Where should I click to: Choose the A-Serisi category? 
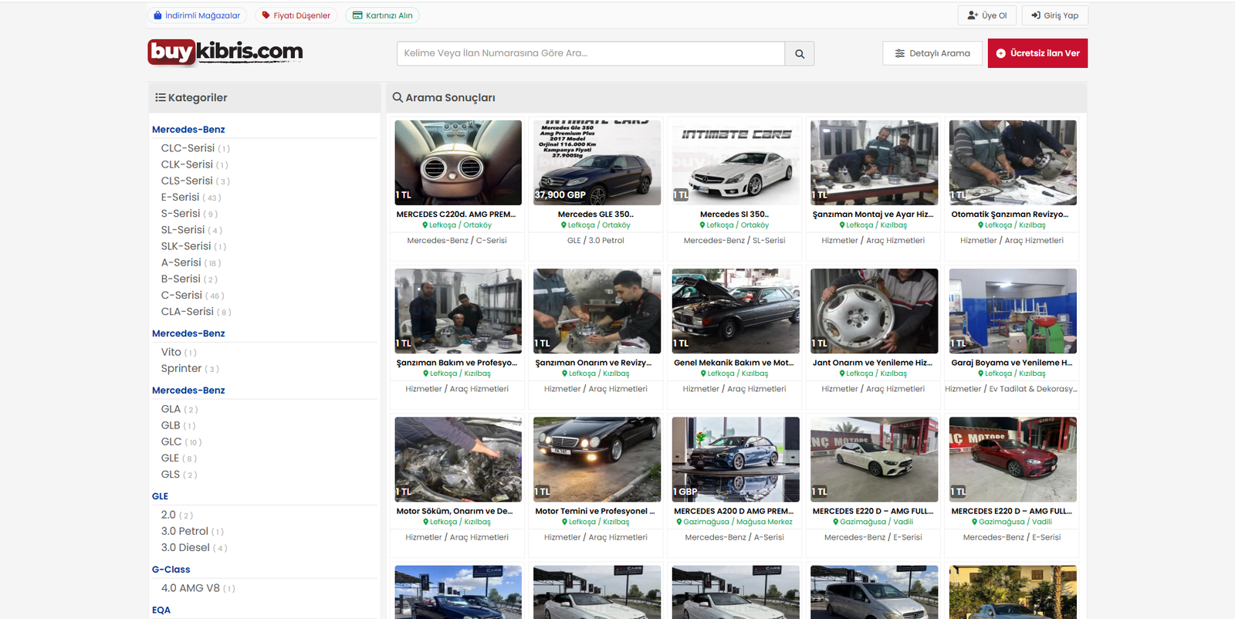181,263
